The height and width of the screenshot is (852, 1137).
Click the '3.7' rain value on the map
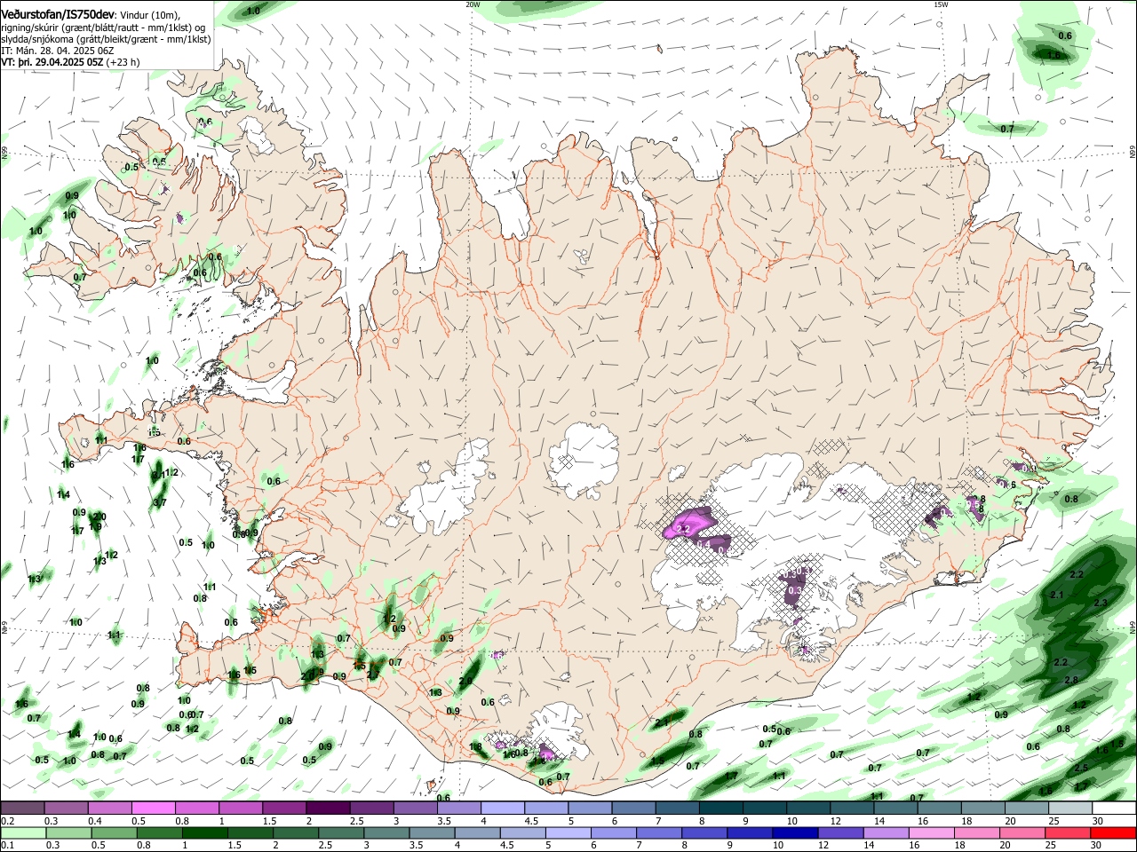click(160, 503)
